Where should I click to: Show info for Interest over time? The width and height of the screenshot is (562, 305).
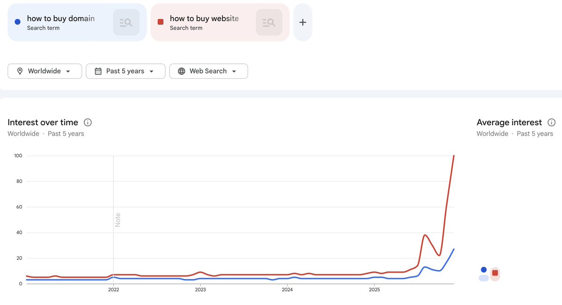coord(88,122)
